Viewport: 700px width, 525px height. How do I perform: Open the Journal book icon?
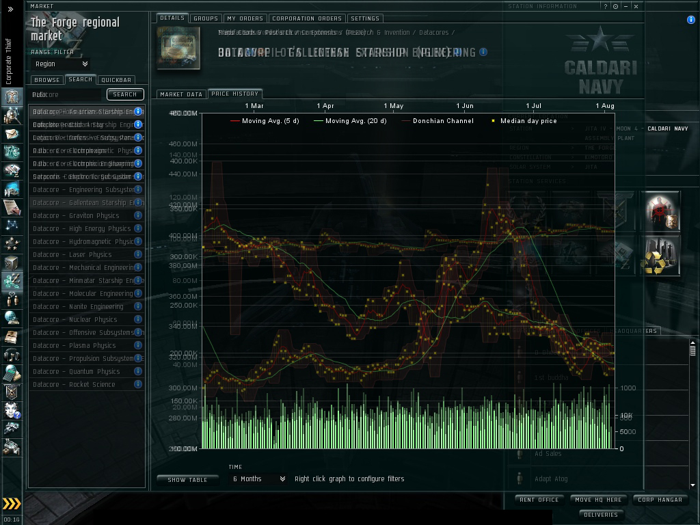pos(12,336)
